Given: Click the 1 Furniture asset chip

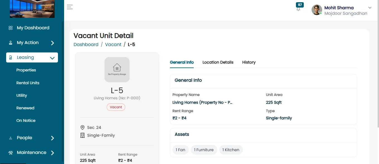Looking at the screenshot, I should coord(204,150).
